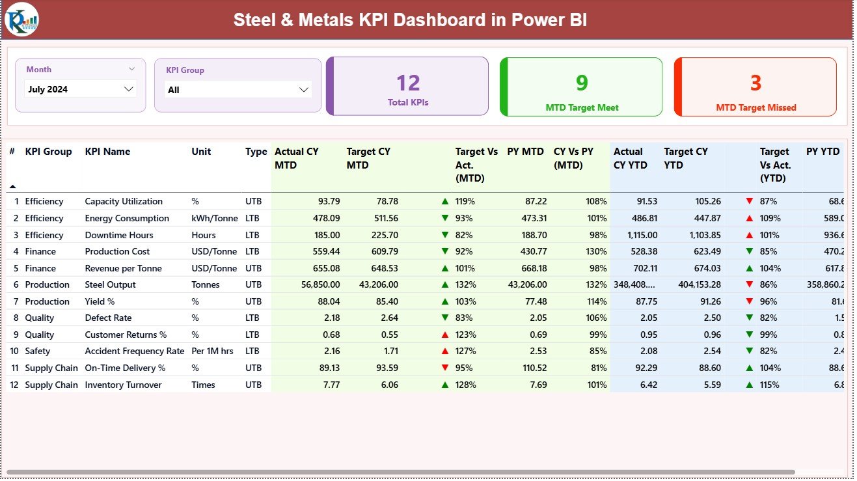This screenshot has width=857, height=481.
Task: Click the green up triangle beside Inventory Turnover 128%
Action: (444, 385)
